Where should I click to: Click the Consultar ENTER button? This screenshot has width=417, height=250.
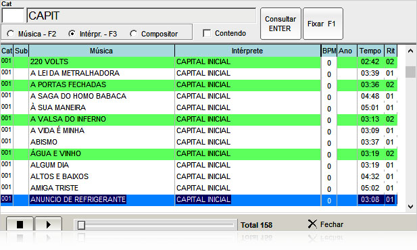pos(280,24)
